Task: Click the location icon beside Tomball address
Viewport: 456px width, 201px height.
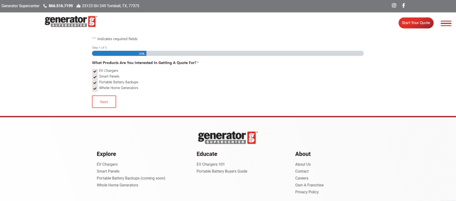Action: (x=78, y=6)
